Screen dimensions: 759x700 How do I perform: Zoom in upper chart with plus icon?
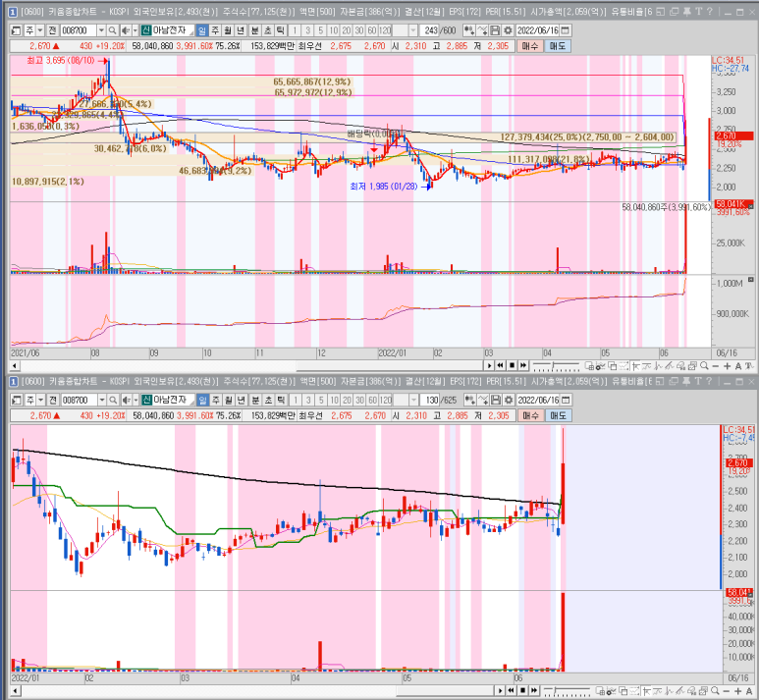(727, 366)
